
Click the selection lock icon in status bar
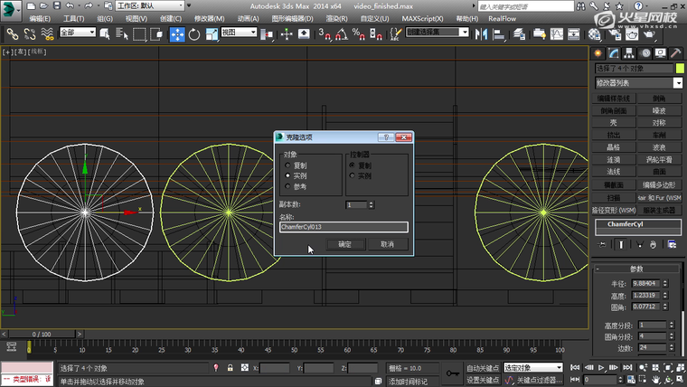231,368
